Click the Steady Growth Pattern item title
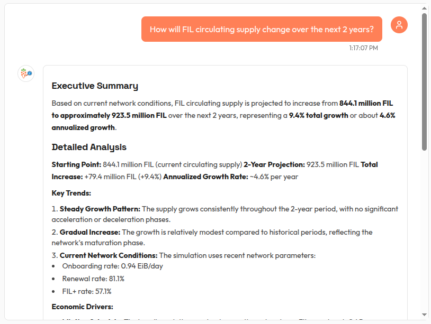 coord(100,209)
